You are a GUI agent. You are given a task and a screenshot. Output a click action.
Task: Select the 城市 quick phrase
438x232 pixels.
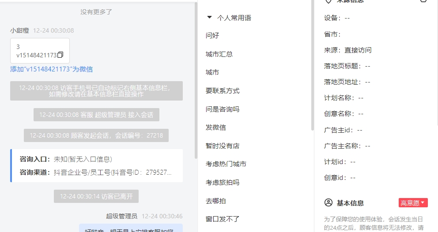point(212,72)
